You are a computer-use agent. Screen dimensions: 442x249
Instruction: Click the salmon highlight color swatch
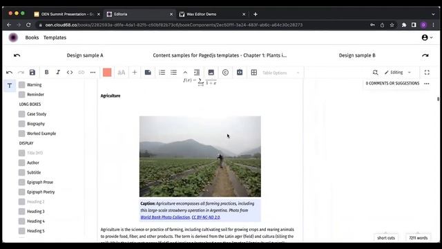click(107, 73)
